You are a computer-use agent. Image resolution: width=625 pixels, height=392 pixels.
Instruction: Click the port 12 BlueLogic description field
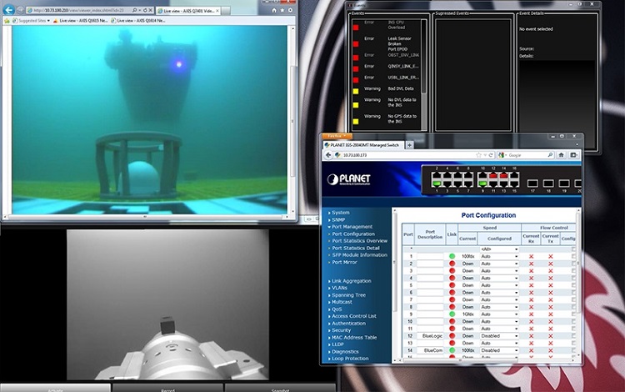[x=430, y=336]
